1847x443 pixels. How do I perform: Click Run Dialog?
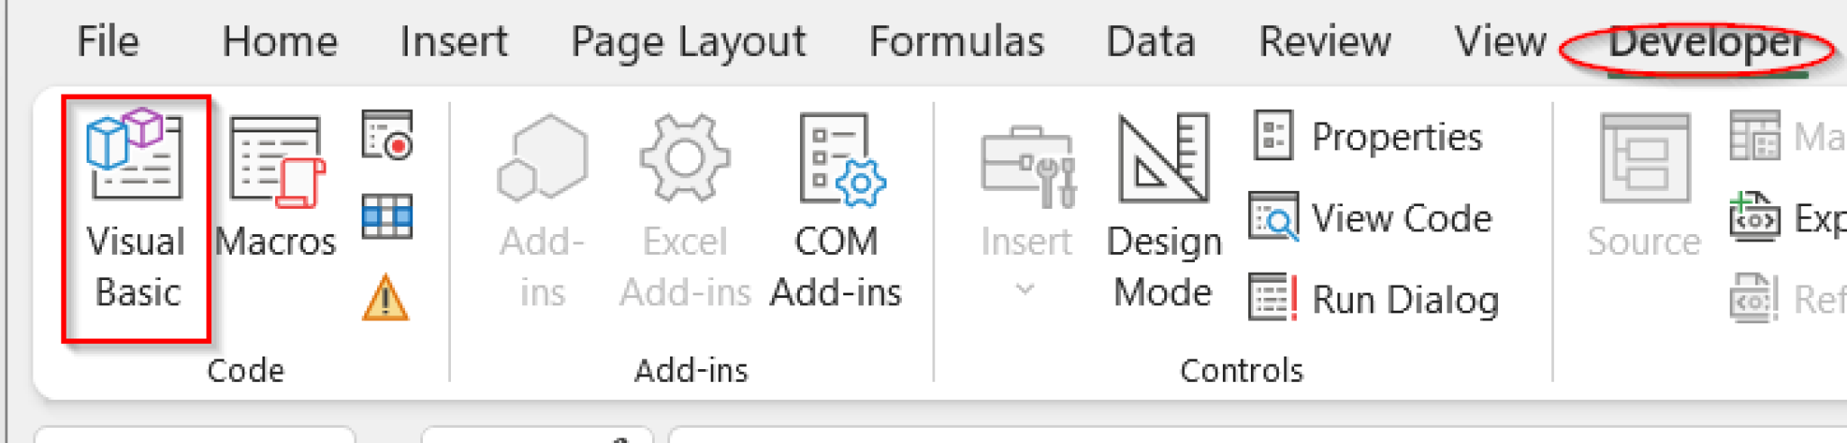pos(1375,299)
